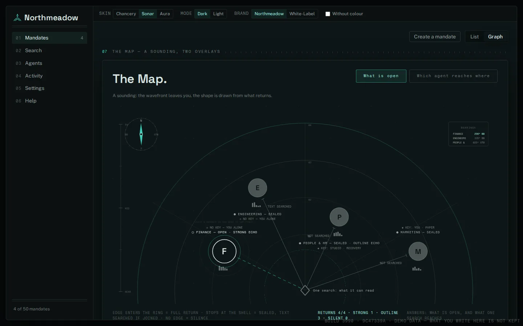523x326 pixels.
Task: Select the Marketing node marked M
Action: click(418, 251)
